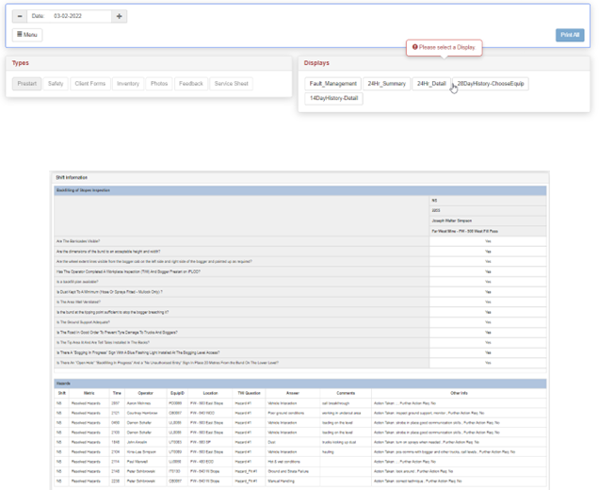
Task: Open the 14DayHistory-Detail display
Action: pos(334,98)
